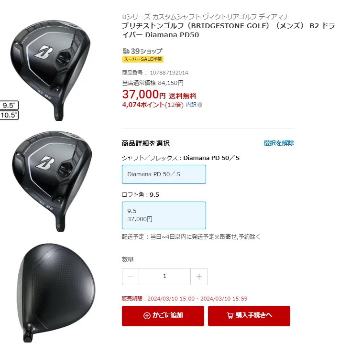The height and width of the screenshot is (343, 350).
Task: Decrease quantity with the minus button
Action: (131, 277)
